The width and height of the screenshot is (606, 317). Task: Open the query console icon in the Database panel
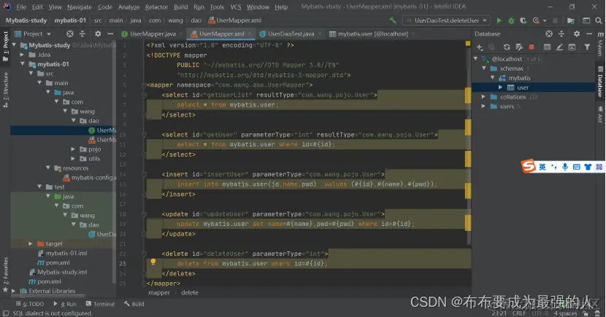pos(572,47)
